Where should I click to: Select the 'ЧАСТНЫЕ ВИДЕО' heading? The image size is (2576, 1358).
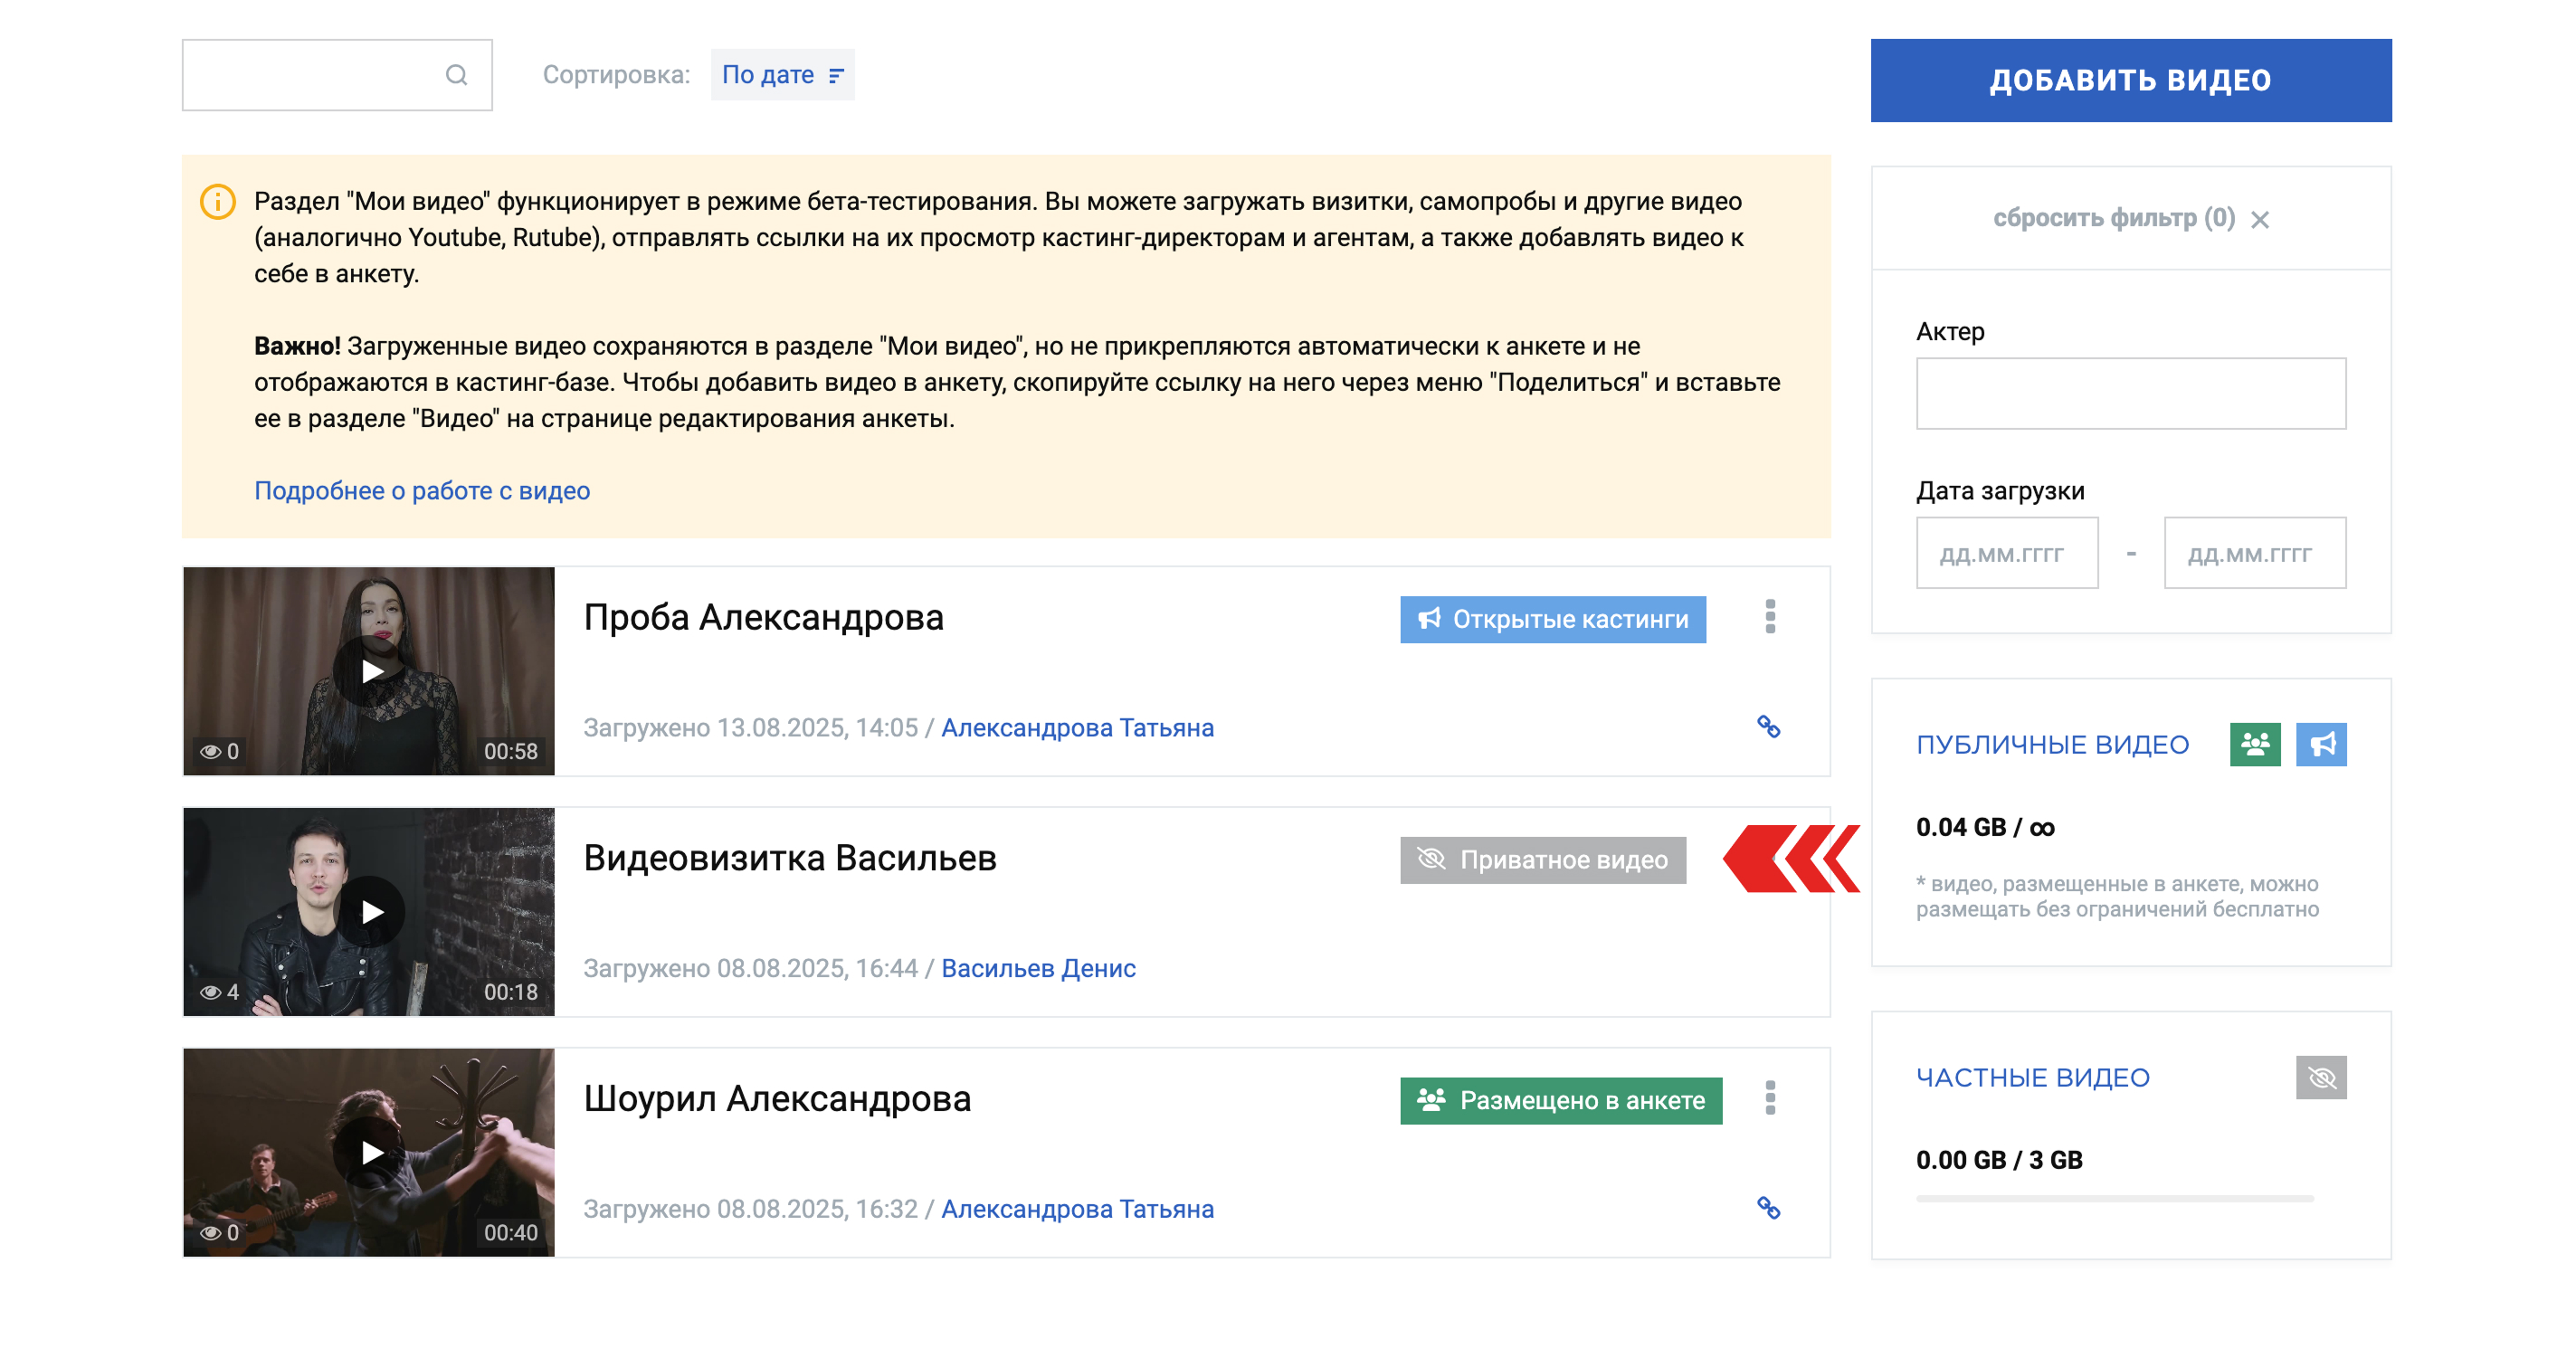[x=2032, y=1078]
